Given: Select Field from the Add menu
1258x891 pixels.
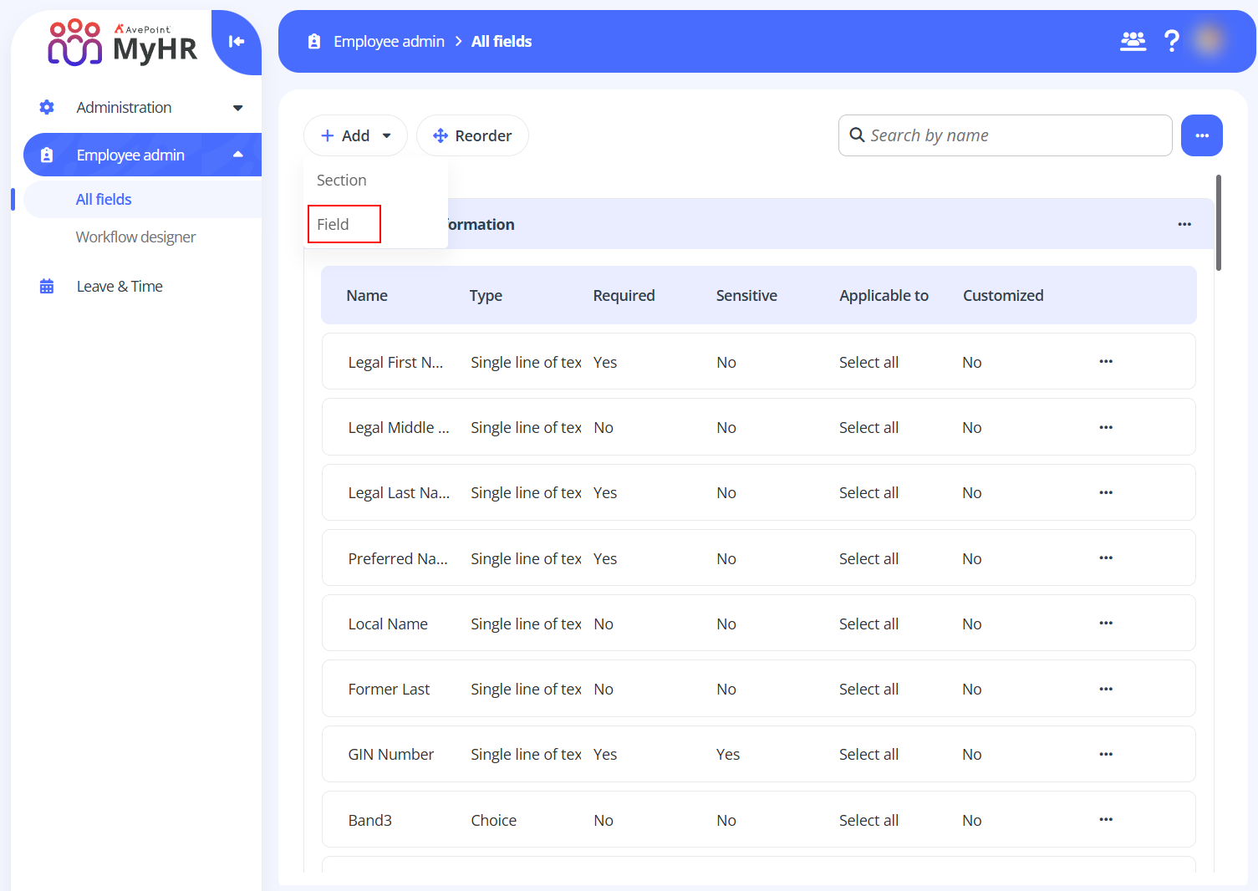Looking at the screenshot, I should pyautogui.click(x=344, y=224).
